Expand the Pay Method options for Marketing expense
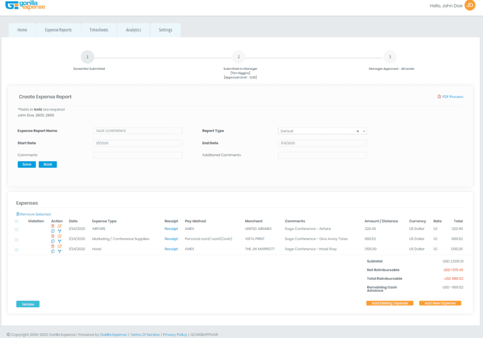Screen dimensions: 483x338 tap(60, 241)
